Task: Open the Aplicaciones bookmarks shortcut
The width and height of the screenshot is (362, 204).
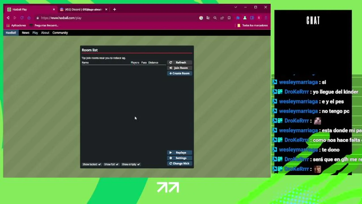Action: (x=16, y=25)
